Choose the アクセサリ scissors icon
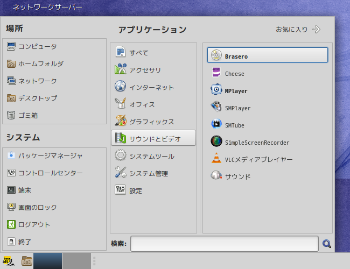The image size is (350, 269). pos(121,69)
